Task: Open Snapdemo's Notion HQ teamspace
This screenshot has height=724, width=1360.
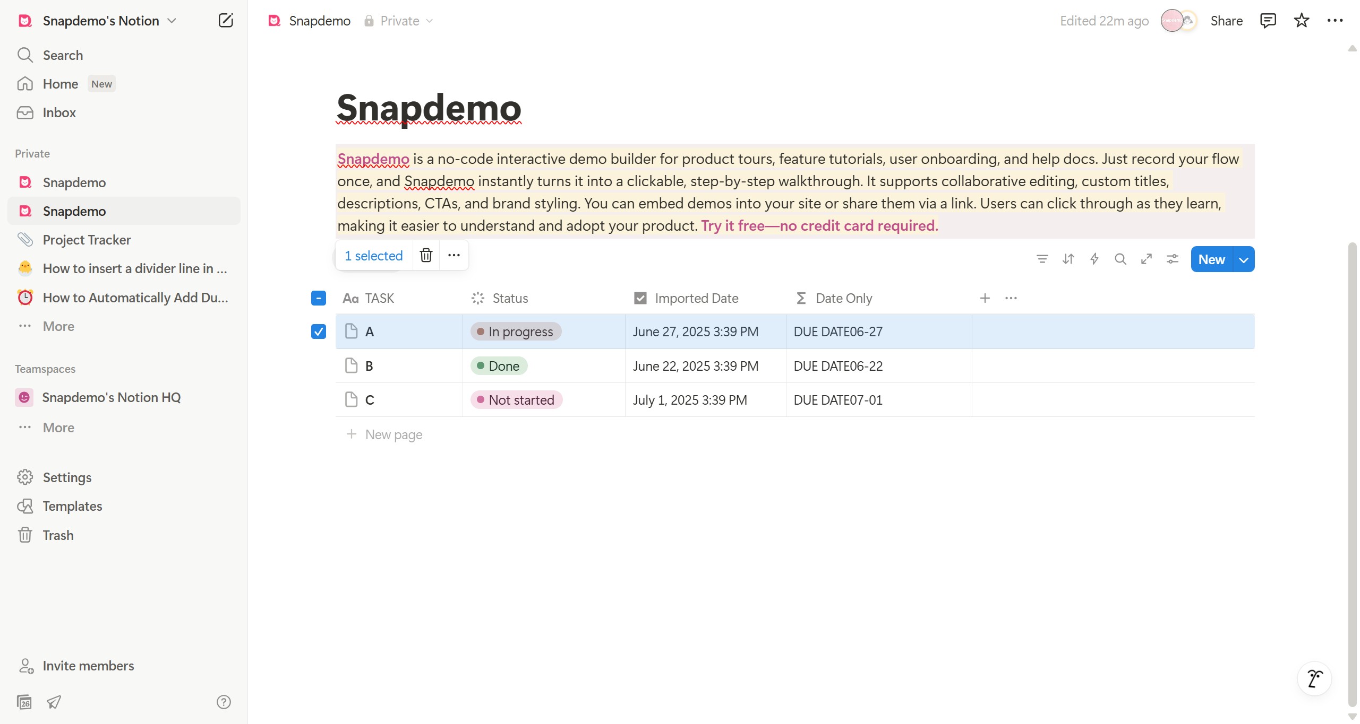Action: (x=124, y=397)
